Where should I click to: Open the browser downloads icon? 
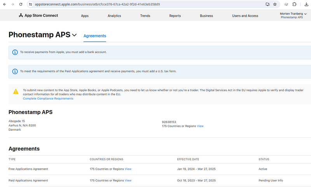point(306,4)
